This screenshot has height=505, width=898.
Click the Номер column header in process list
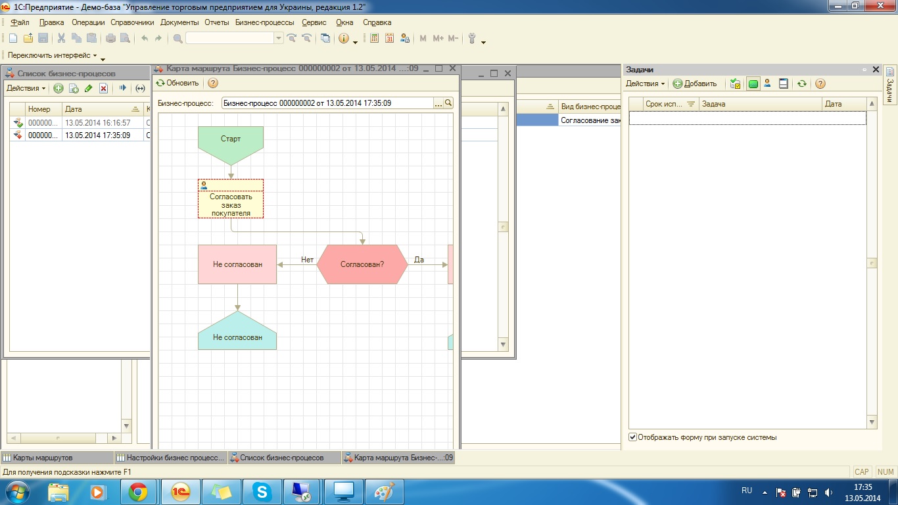click(43, 109)
